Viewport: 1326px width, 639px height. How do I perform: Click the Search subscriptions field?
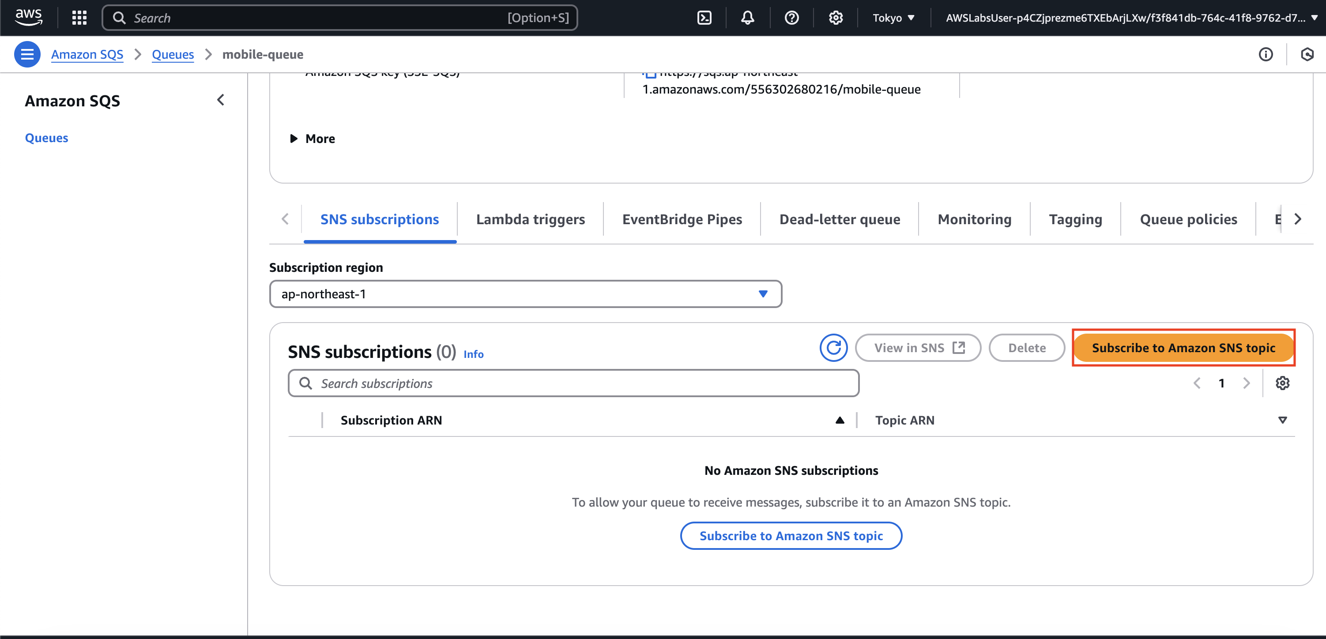point(573,383)
